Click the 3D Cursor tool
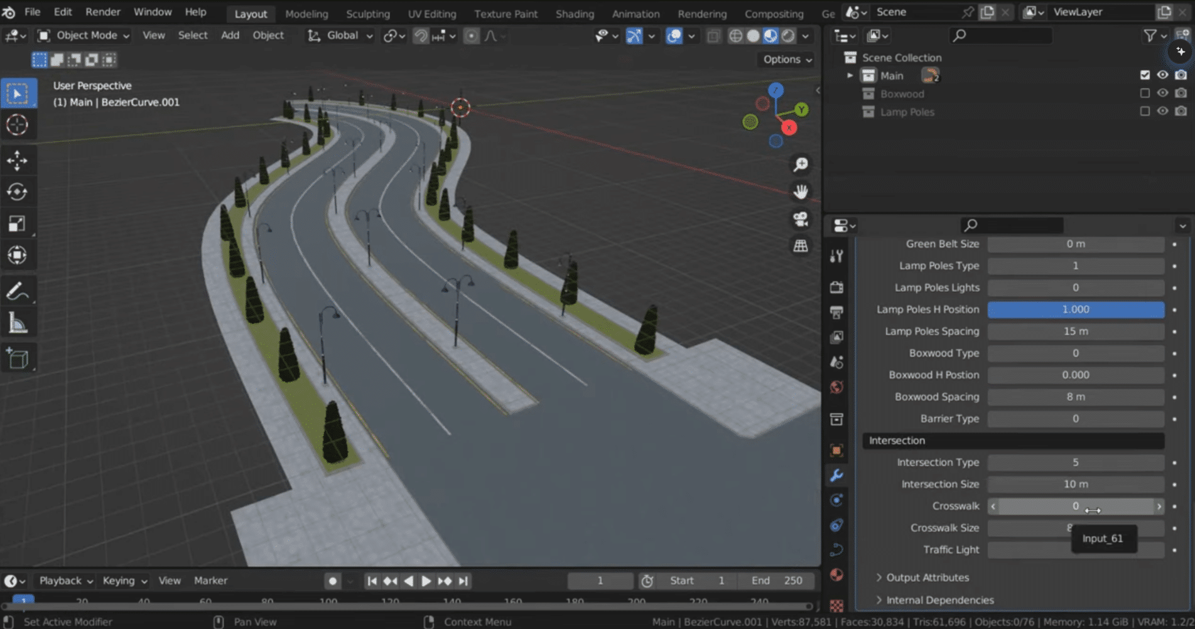 [x=17, y=125]
